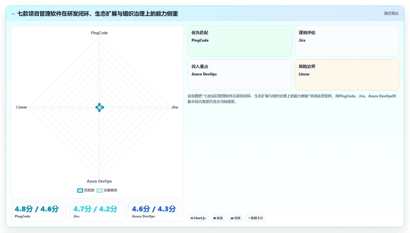
Task: Click the header icon beside the title
Action: 13,14
